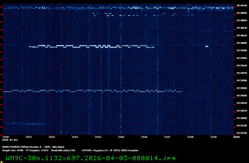Click the 10139980 frequency label
Viewport: 249px width, 163px height.
pyautogui.click(x=242, y=51)
